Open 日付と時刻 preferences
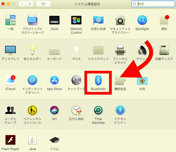The width and height of the screenshot is (176, 152). click(76, 110)
